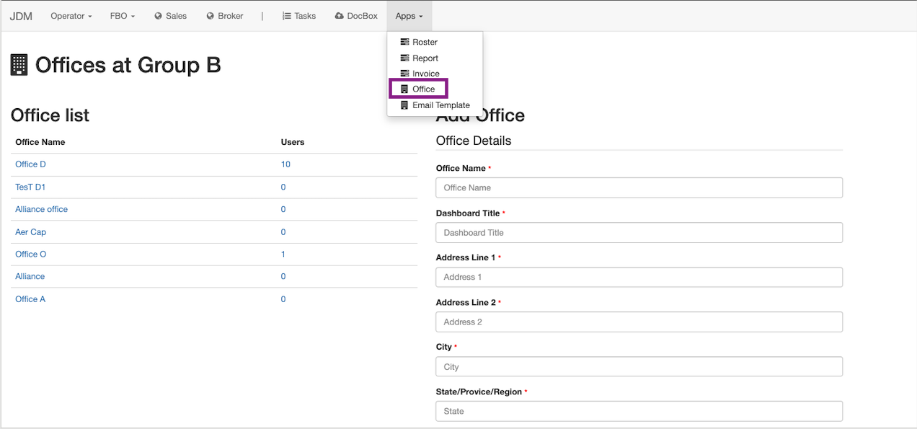Open the Office D link
This screenshot has height=429, width=917.
tap(30, 164)
